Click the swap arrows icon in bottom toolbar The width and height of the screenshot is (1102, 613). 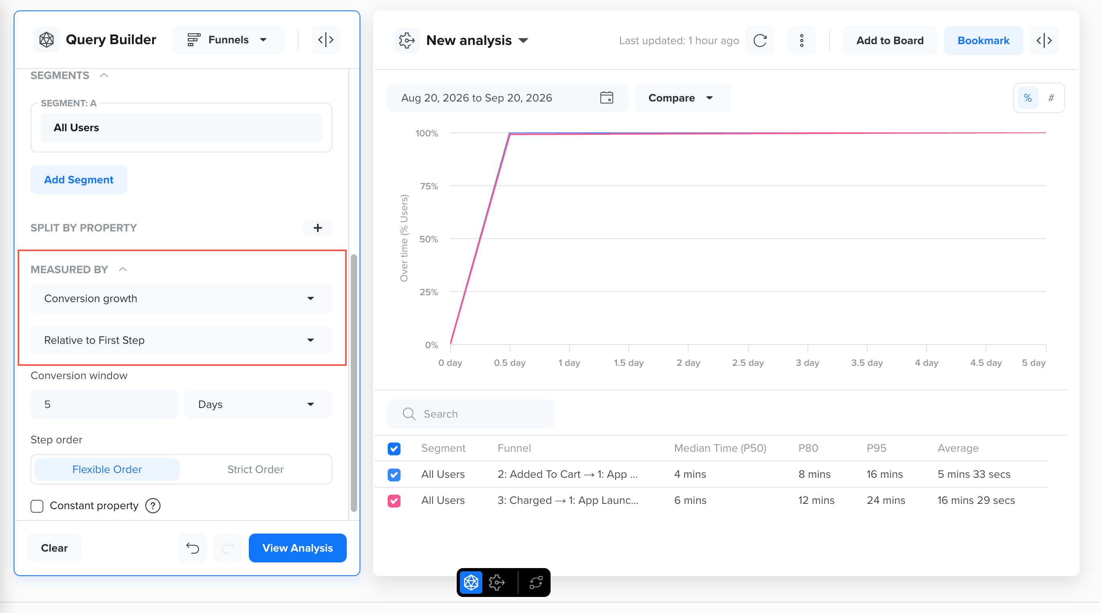[x=536, y=583]
